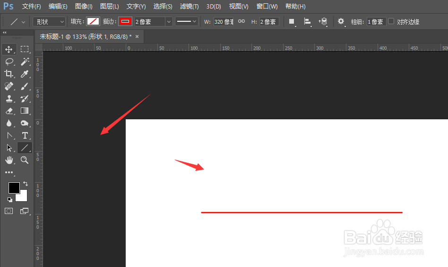Select the History Brush tool

(x=25, y=98)
